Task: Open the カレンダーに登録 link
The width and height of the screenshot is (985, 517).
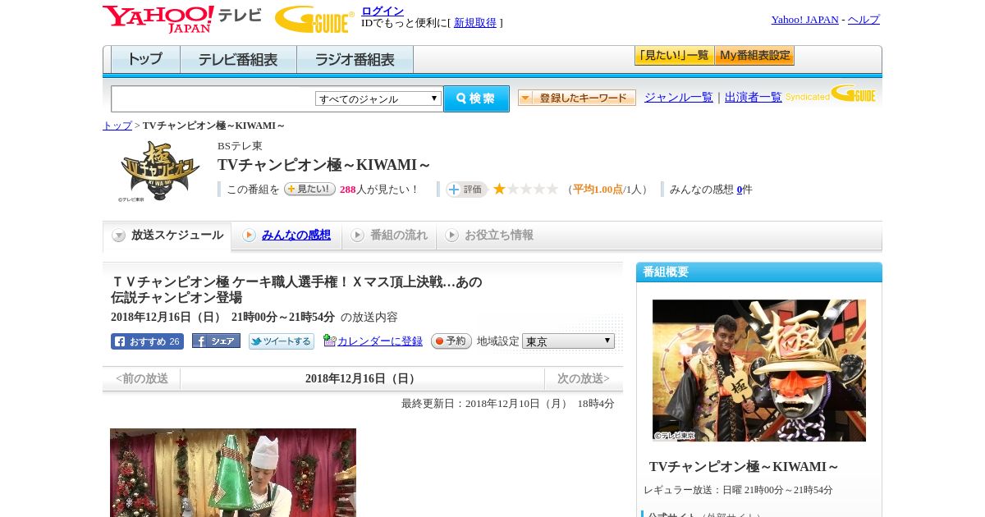Action: point(380,341)
